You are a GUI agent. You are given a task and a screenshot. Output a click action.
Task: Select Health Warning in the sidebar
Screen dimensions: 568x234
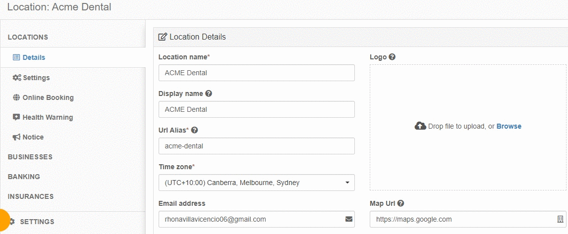43,117
